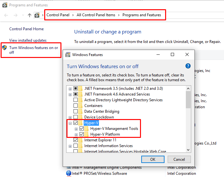The height and width of the screenshot is (177, 224).
Task: Click folder icon next to Containers
Action: coord(80,105)
